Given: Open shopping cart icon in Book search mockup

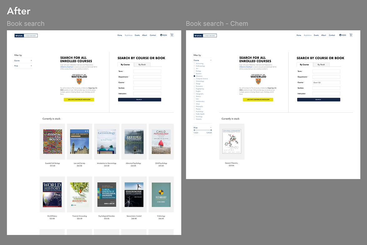Looking at the screenshot, I should [x=172, y=35].
